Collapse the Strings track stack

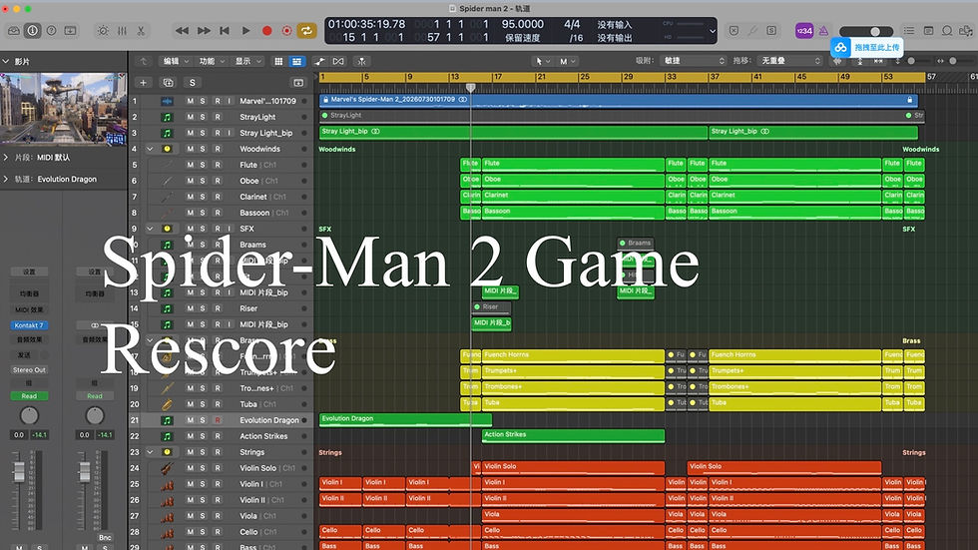point(150,452)
